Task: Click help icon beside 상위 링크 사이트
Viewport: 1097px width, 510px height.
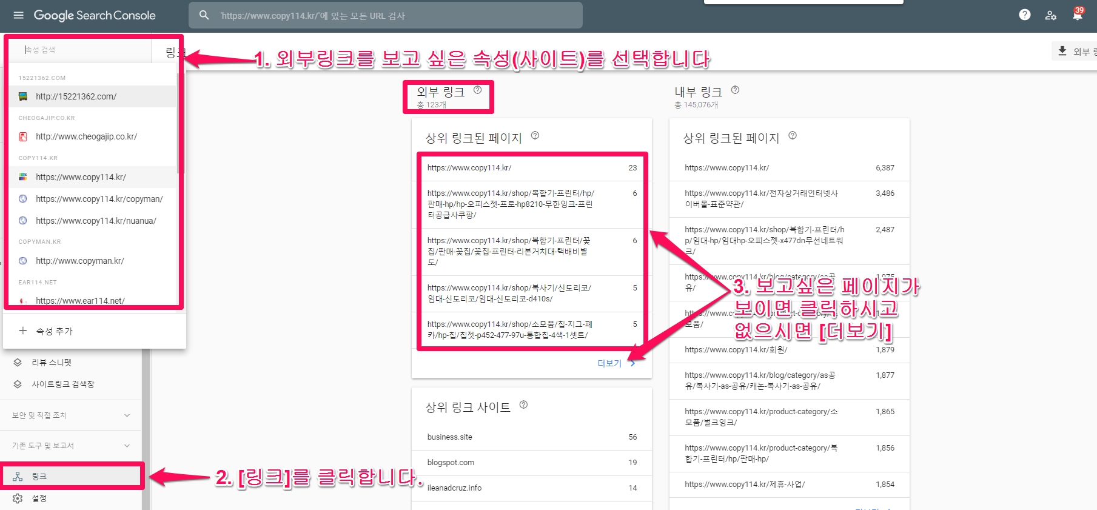Action: tap(523, 404)
